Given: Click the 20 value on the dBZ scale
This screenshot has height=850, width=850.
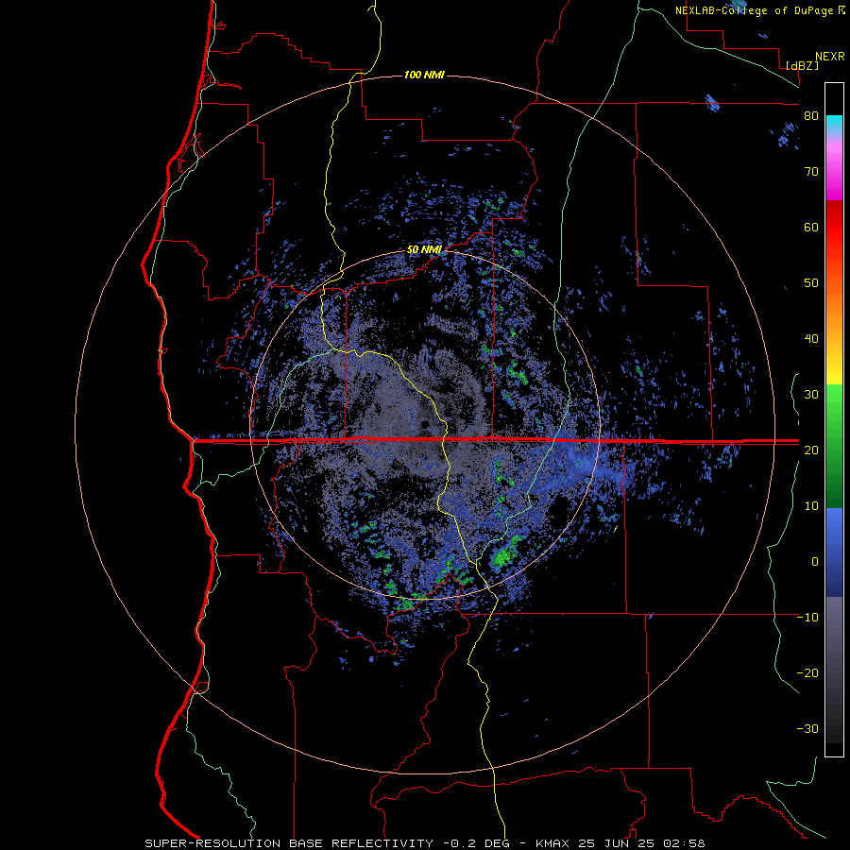Looking at the screenshot, I should point(811,450).
